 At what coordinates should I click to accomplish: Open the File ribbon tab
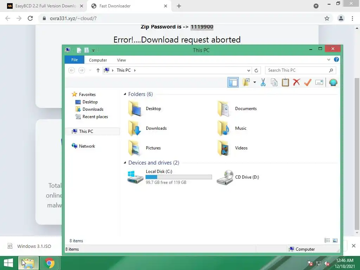pyautogui.click(x=75, y=60)
